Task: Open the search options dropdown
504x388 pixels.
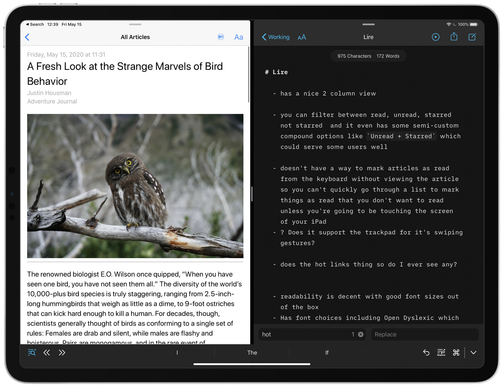Action: (32, 353)
